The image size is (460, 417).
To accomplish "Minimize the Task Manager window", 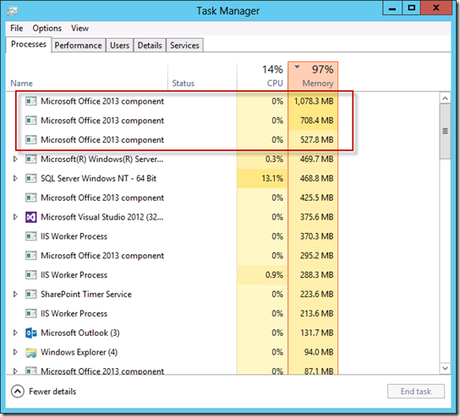I will pos(392,8).
